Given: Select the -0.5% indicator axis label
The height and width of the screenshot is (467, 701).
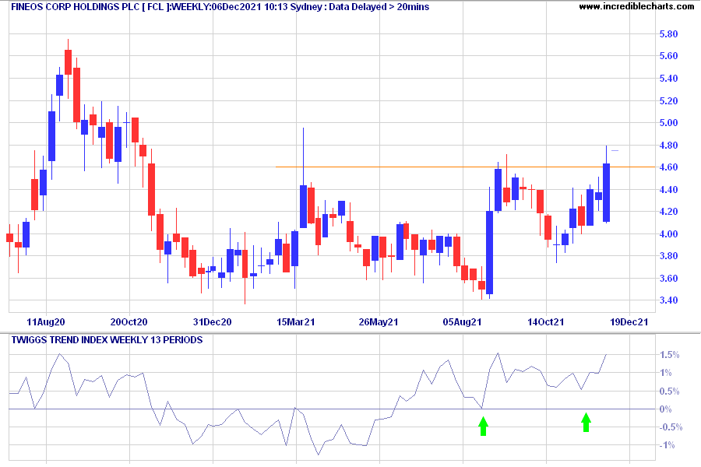Looking at the screenshot, I should click(671, 427).
